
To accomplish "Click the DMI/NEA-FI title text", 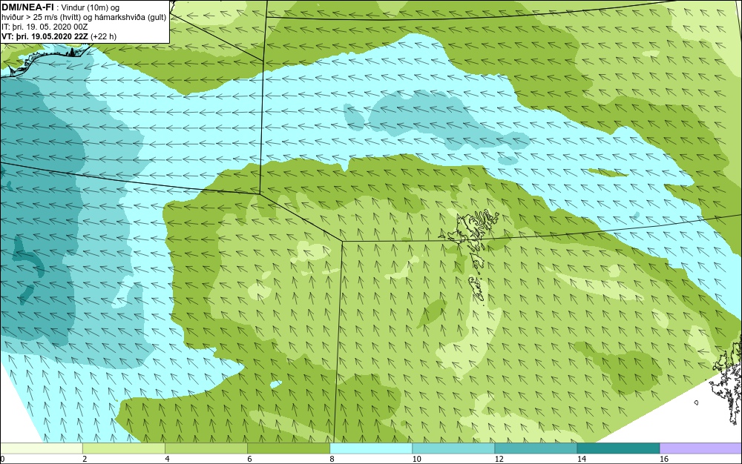I will click(27, 7).
